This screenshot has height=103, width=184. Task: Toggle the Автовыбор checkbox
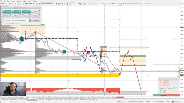point(3,20)
